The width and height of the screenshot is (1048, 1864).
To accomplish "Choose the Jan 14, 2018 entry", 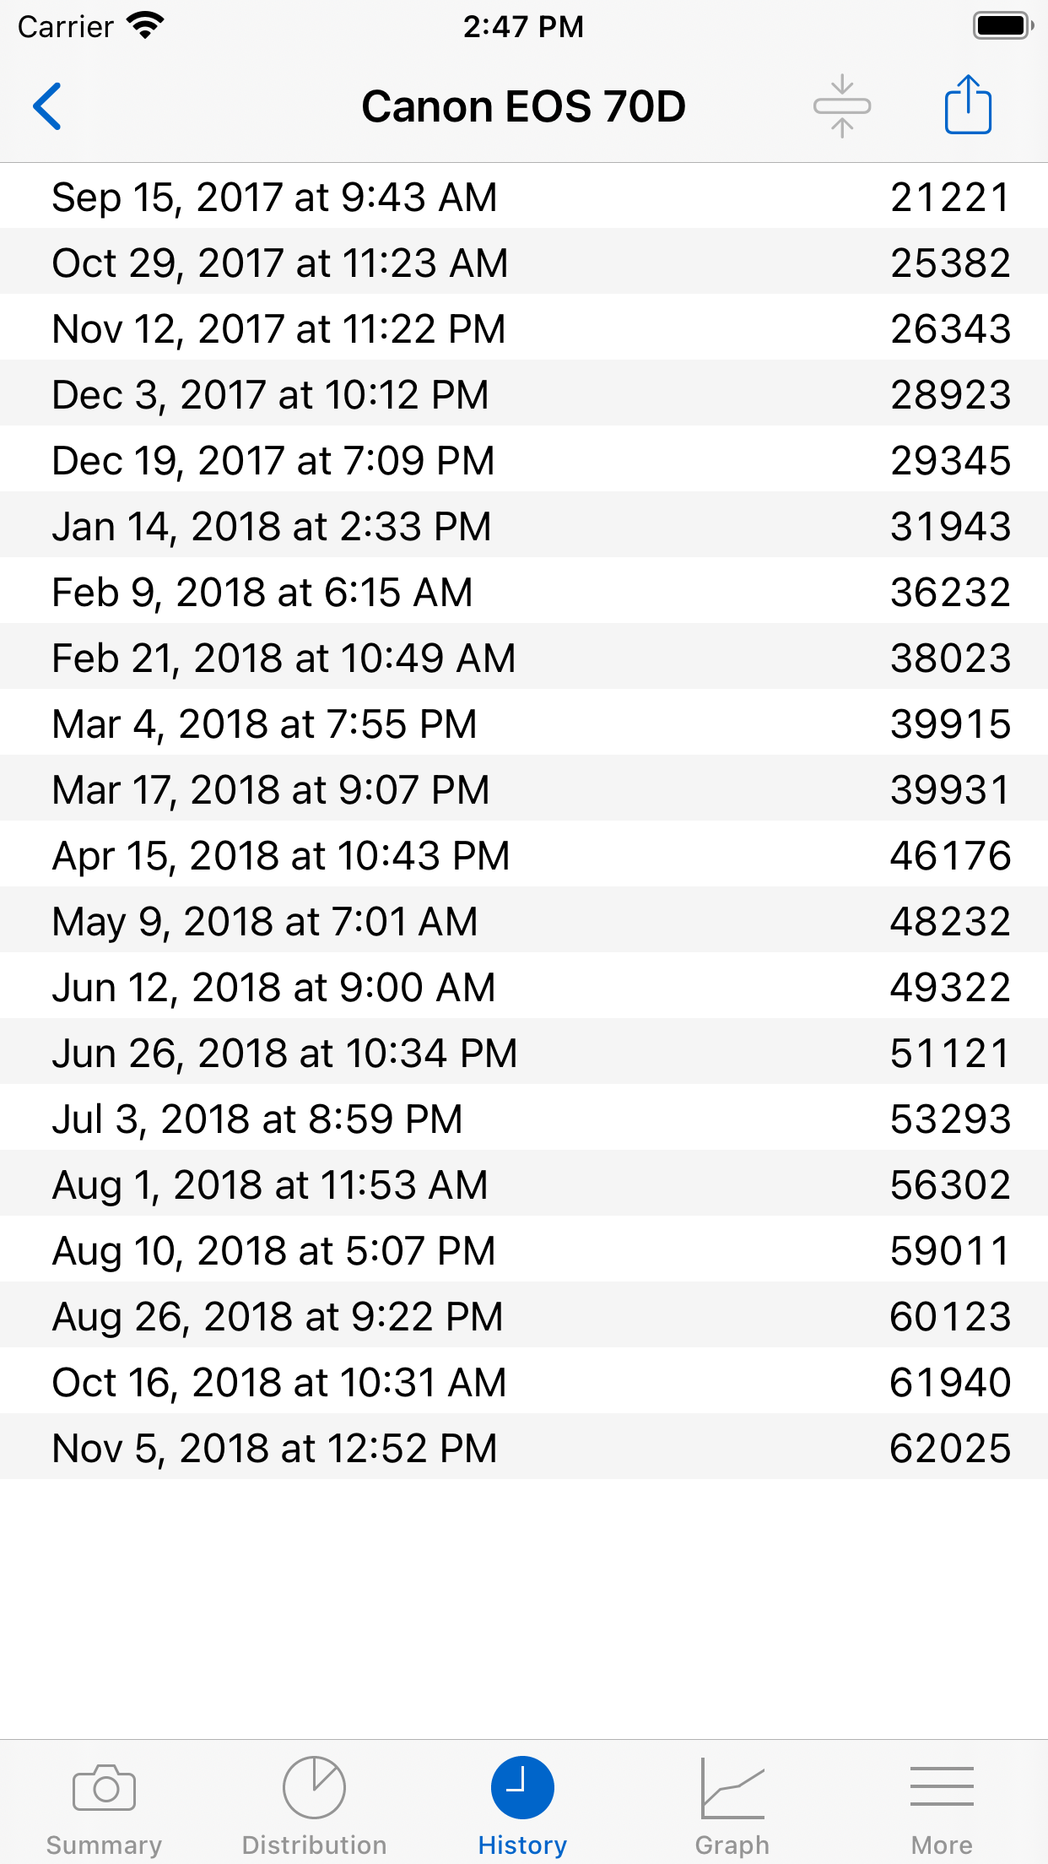I will pyautogui.click(x=524, y=526).
